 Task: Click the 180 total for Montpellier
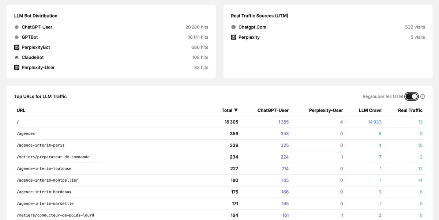tap(234, 180)
